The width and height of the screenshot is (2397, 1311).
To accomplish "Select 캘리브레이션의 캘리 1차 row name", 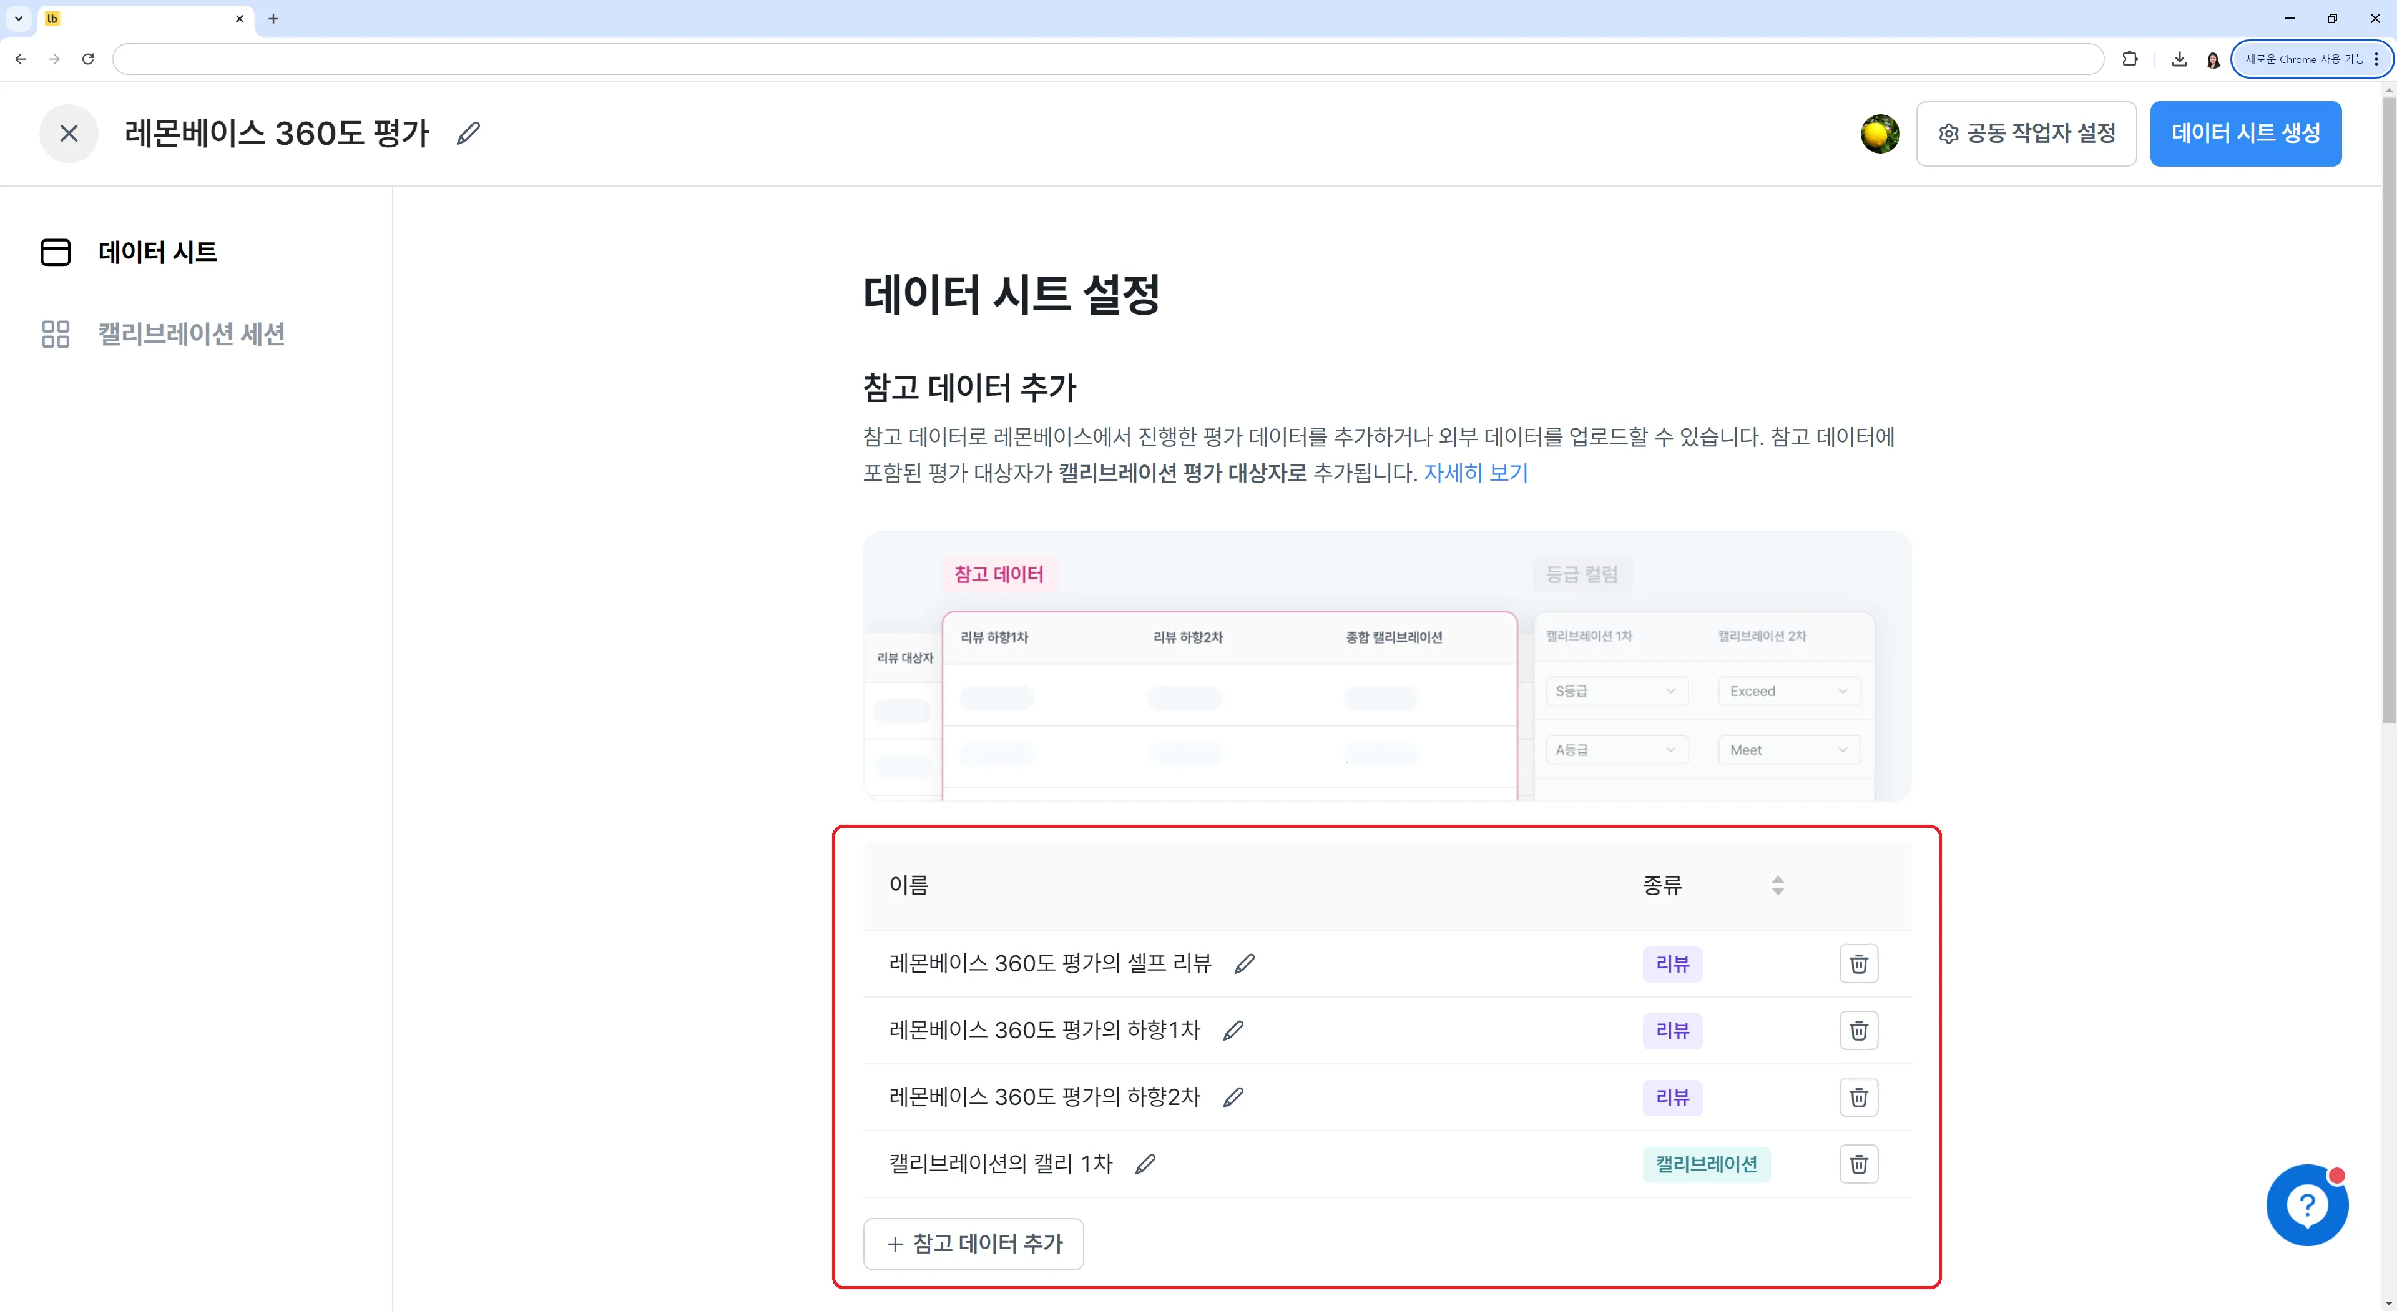I will coord(1000,1164).
